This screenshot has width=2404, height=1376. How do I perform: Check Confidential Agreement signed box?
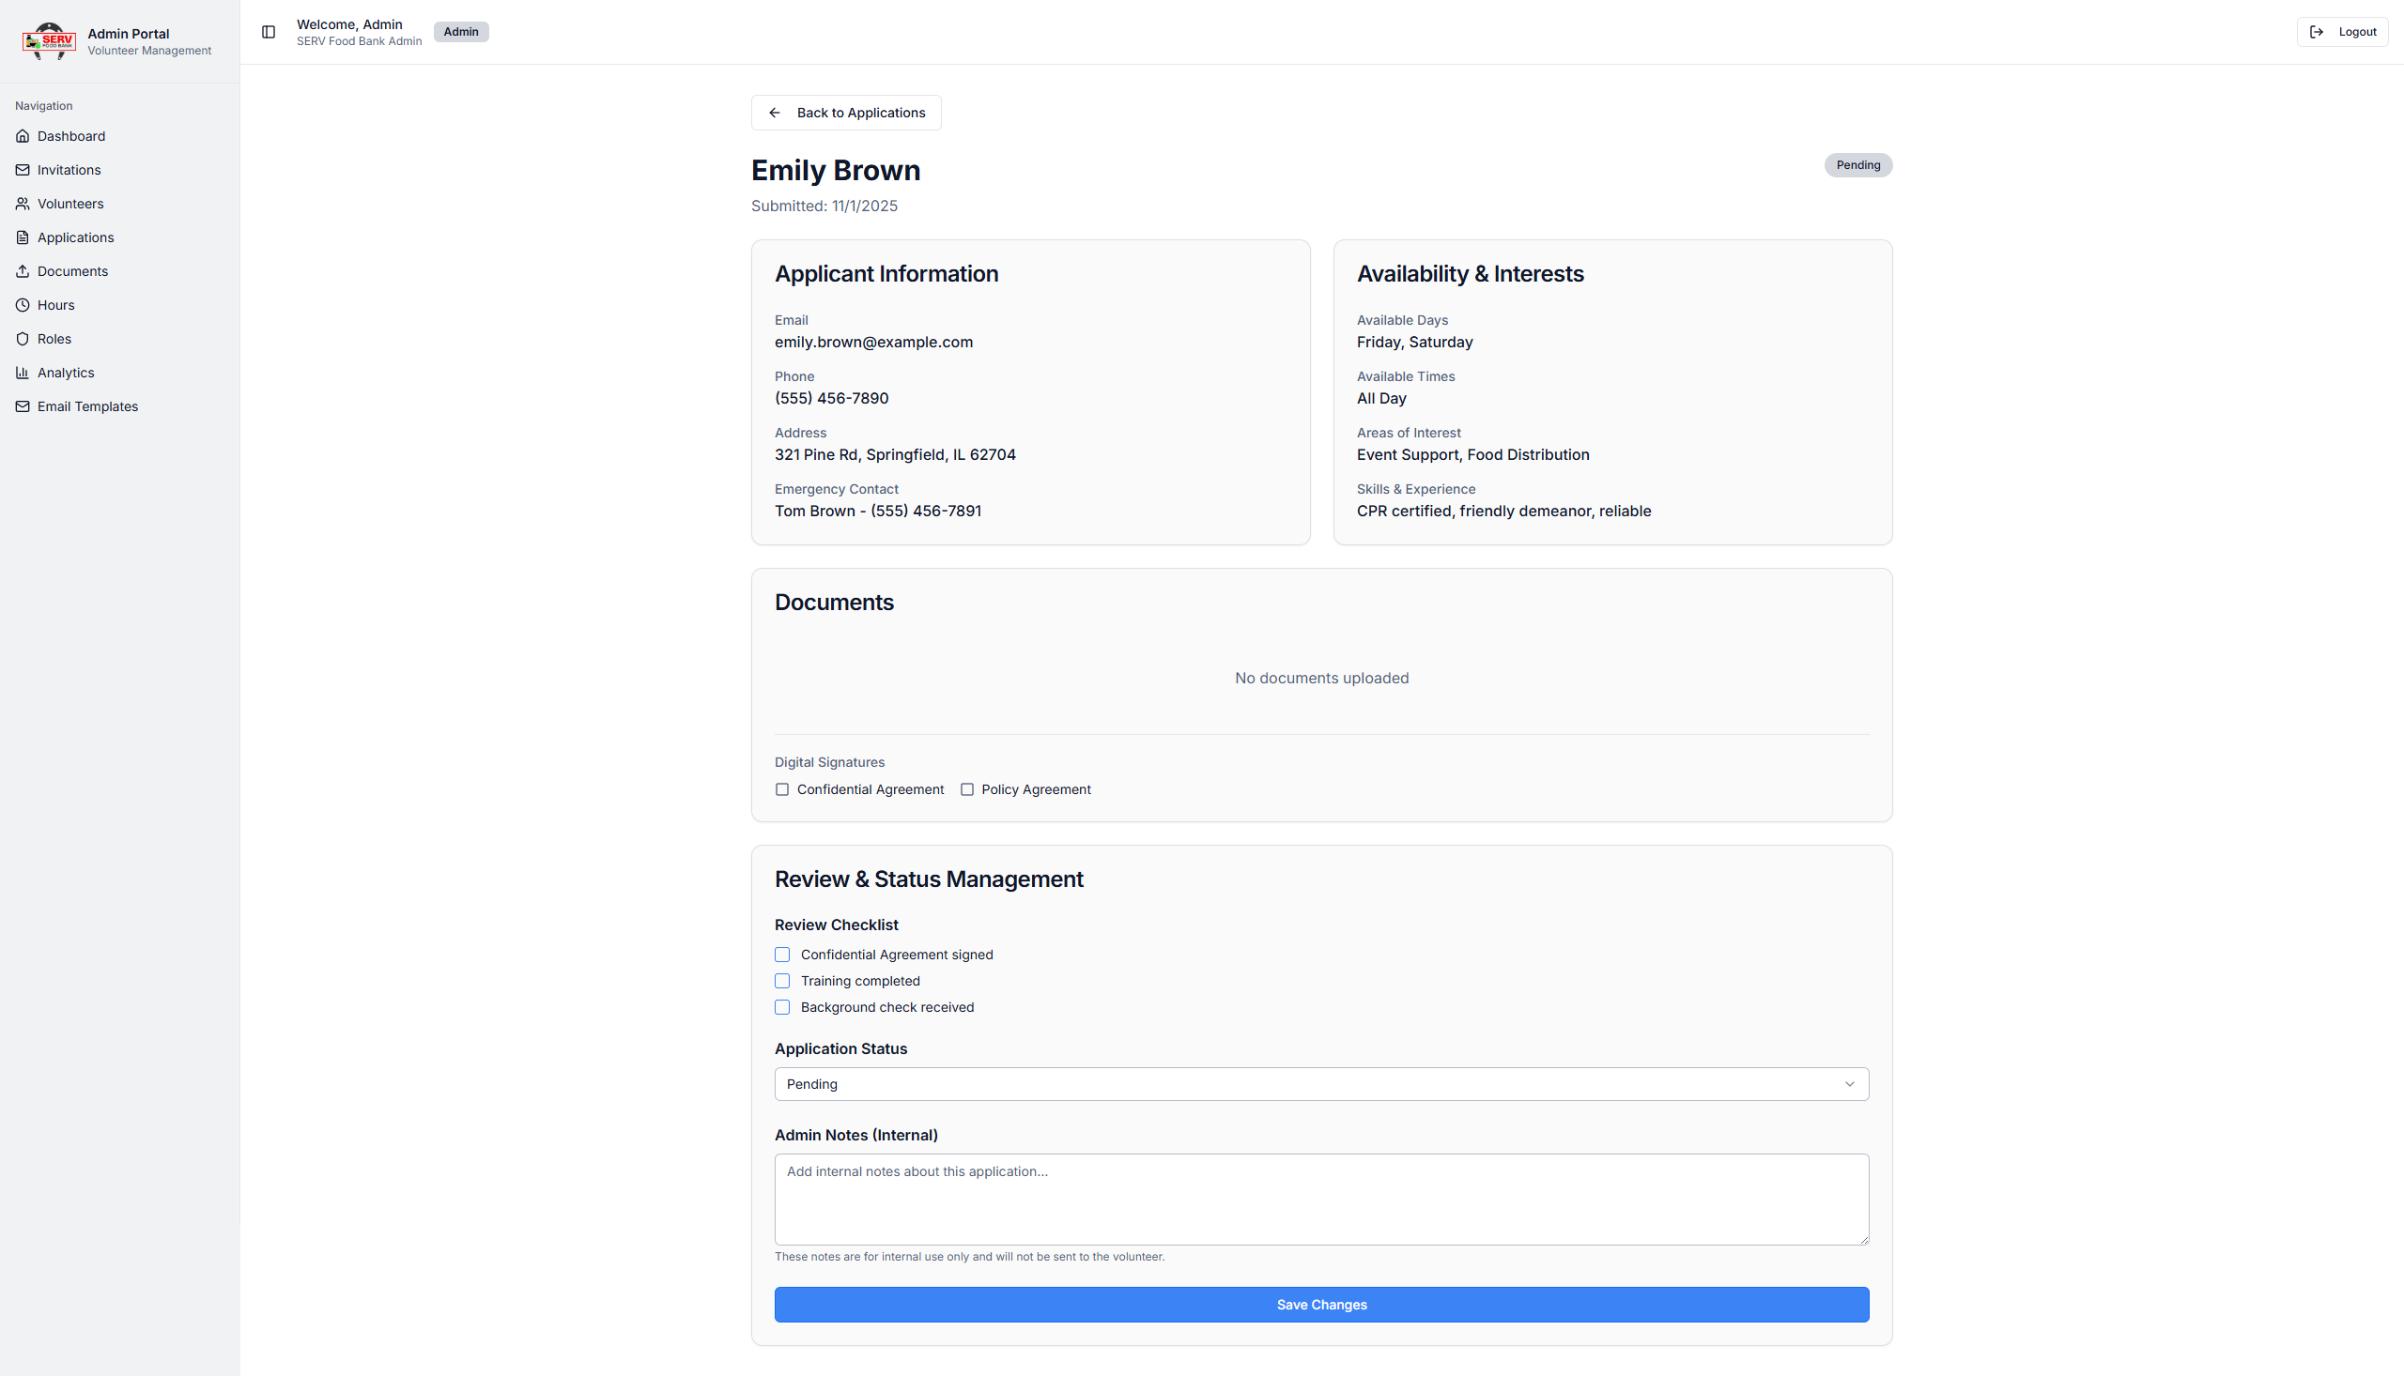(782, 955)
